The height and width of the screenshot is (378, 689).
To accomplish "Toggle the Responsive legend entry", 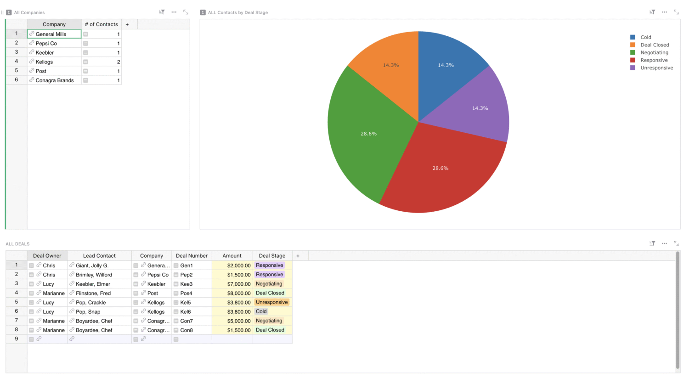I will point(649,60).
